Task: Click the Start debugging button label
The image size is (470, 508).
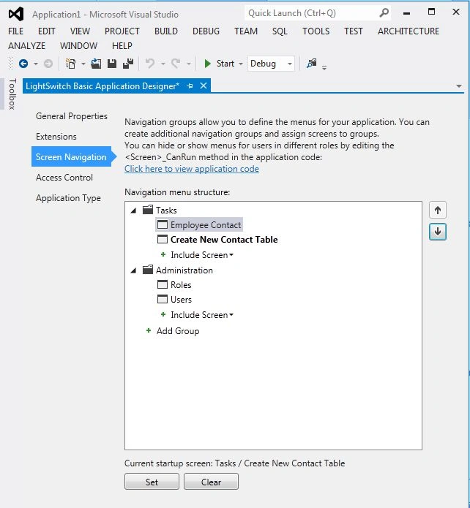Action: point(225,64)
